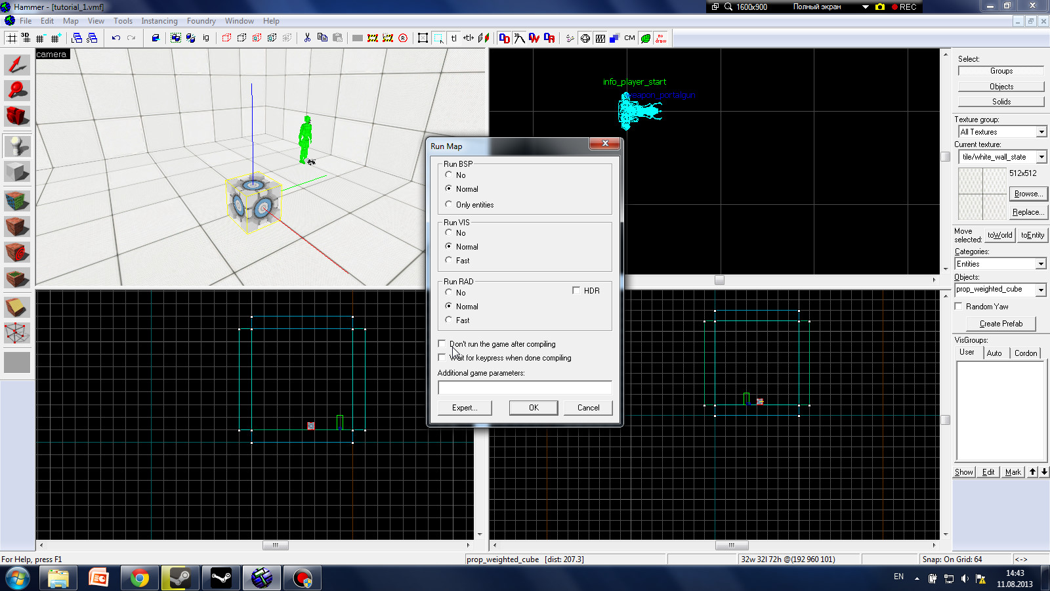Set Run VIS to Fast
This screenshot has height=591, width=1050.
449,260
